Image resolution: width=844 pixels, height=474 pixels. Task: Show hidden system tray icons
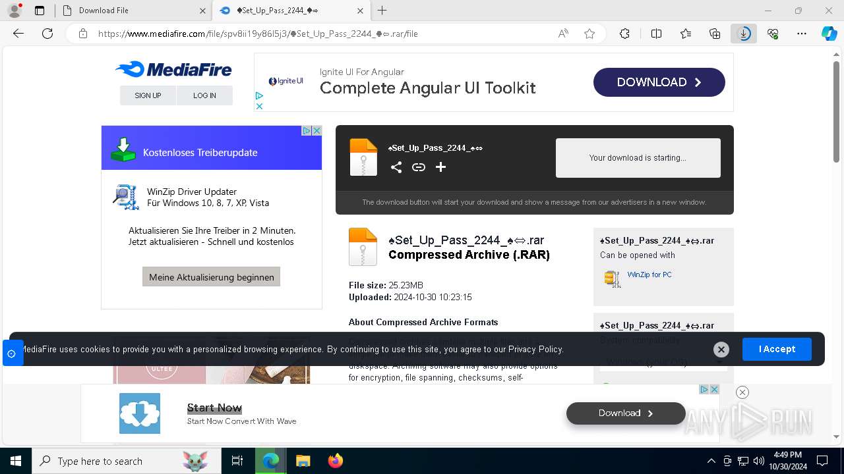coord(711,461)
